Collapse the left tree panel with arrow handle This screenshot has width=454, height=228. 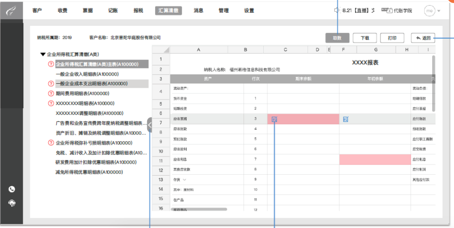point(150,123)
